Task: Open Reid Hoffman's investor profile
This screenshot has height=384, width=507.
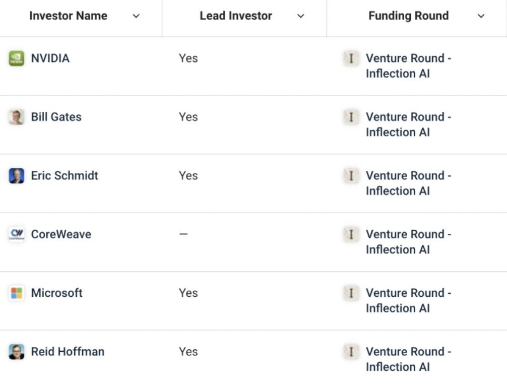Action: [x=68, y=352]
